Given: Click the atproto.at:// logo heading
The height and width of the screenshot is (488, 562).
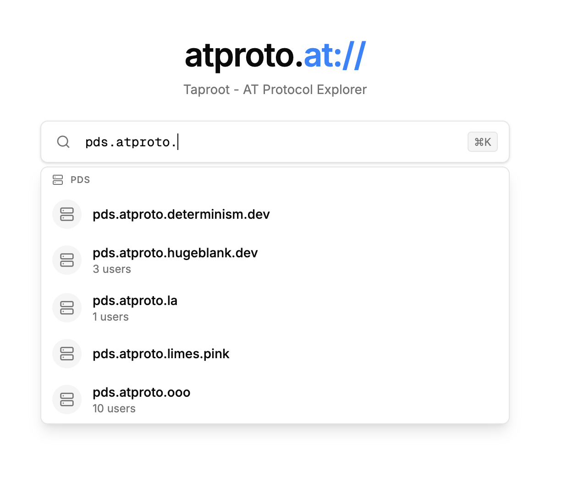Looking at the screenshot, I should 275,55.
